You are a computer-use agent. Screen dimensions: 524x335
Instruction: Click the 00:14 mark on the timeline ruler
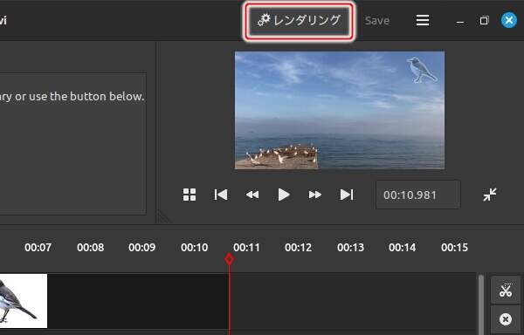pyautogui.click(x=402, y=248)
